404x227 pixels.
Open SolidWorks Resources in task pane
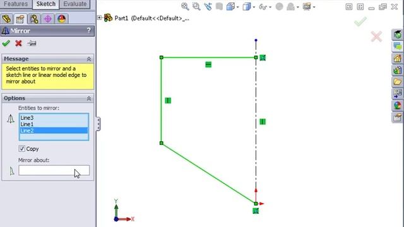pos(398,35)
